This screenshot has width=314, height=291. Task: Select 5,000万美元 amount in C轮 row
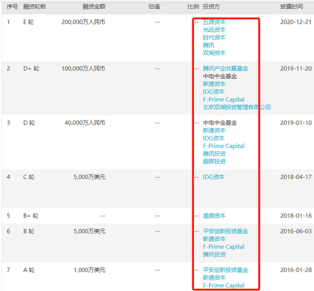tap(90, 177)
